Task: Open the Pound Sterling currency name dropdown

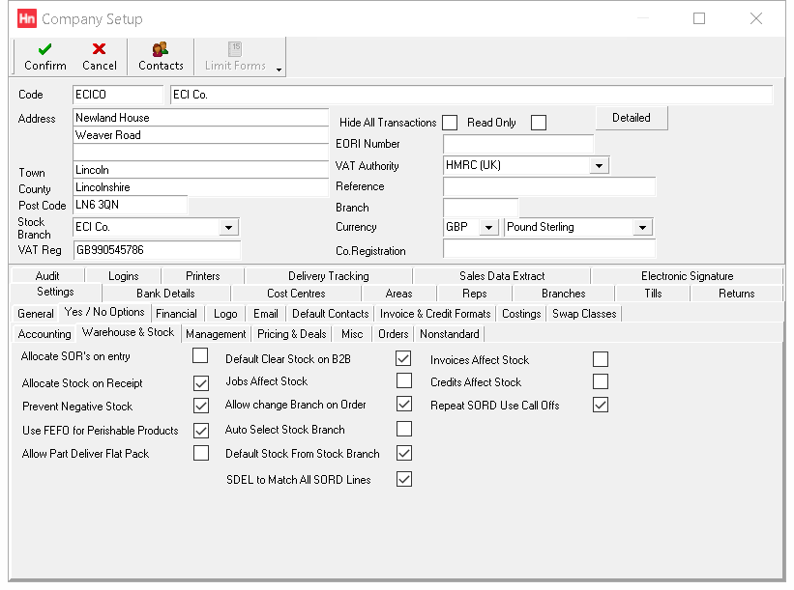Action: pos(642,228)
